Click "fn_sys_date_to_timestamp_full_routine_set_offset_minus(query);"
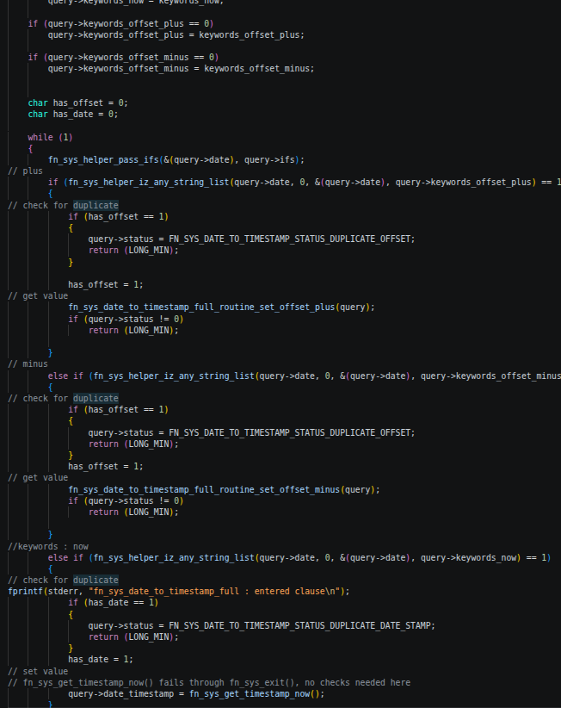Image resolution: width=561 pixels, height=708 pixels. click(224, 490)
